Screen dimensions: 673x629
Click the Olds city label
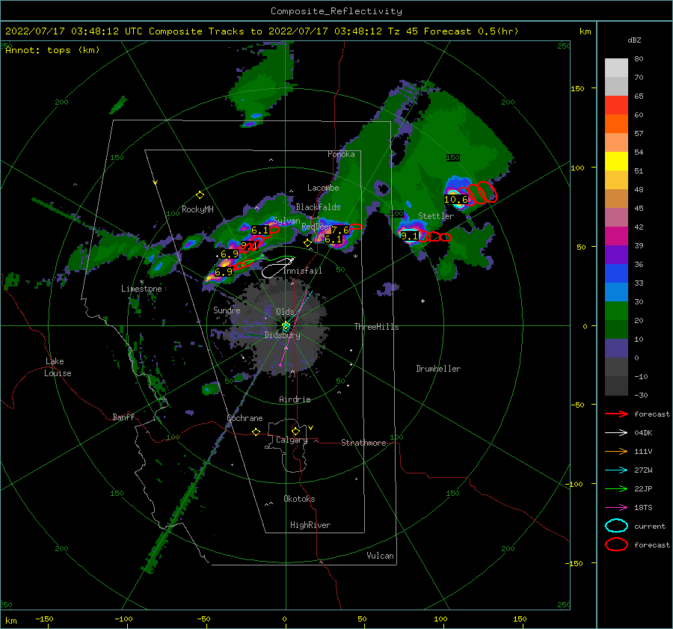click(x=285, y=312)
